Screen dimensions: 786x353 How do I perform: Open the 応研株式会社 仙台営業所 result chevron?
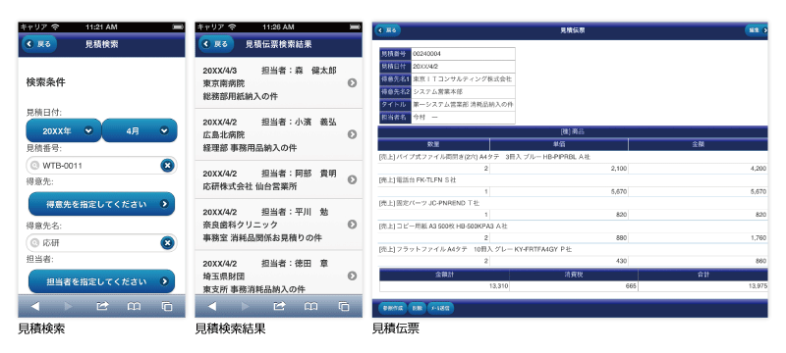(352, 179)
